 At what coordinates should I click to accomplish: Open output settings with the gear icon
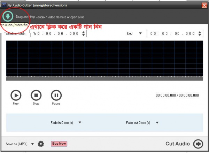(x=41, y=144)
